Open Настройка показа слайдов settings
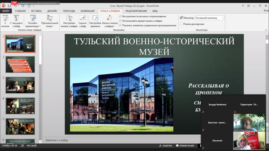The image size is (269, 151). tap(69, 21)
